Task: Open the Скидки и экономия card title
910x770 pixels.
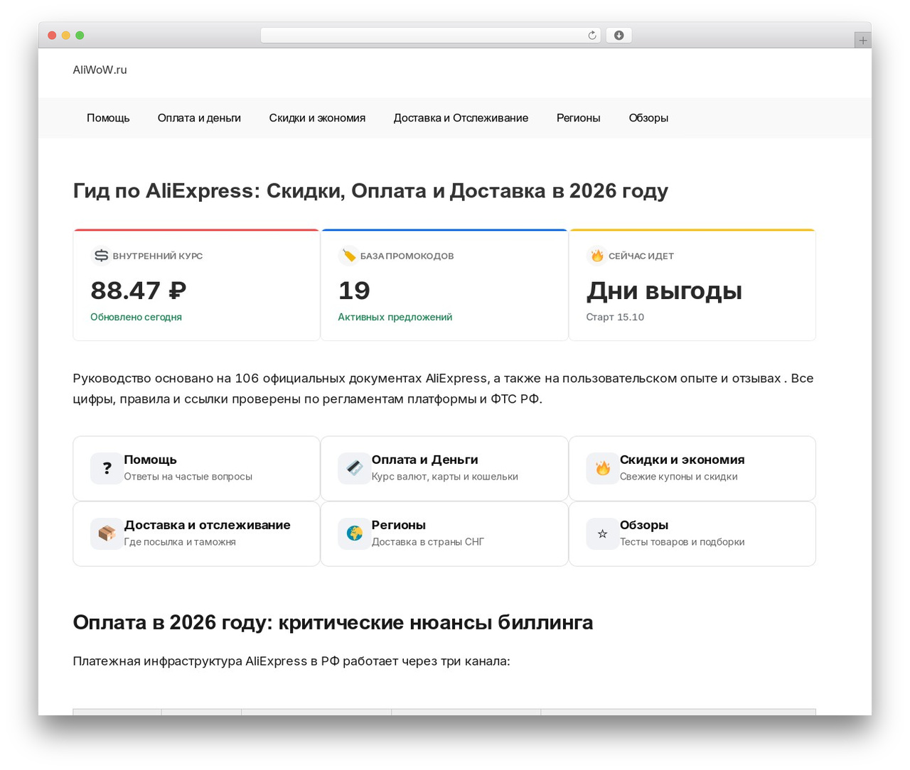Action: [x=682, y=460]
